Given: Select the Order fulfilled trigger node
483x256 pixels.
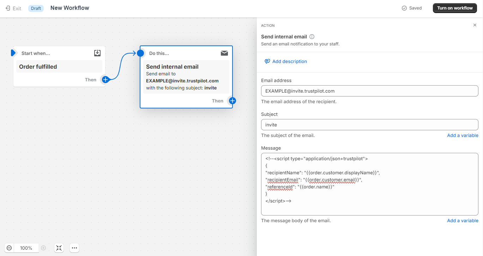Looking at the screenshot, I should pyautogui.click(x=59, y=67).
